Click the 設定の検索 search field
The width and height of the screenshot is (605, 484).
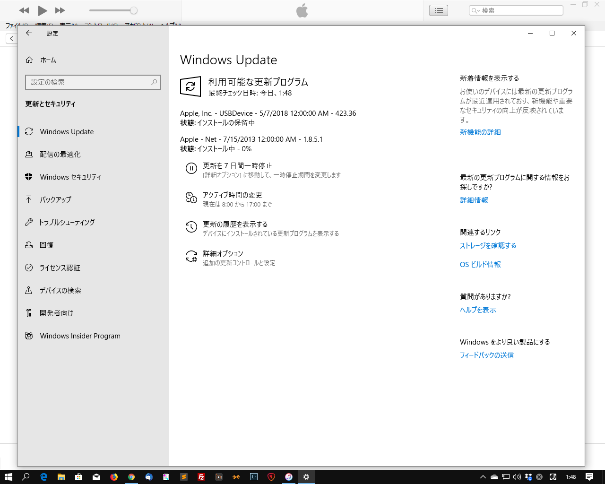[93, 82]
